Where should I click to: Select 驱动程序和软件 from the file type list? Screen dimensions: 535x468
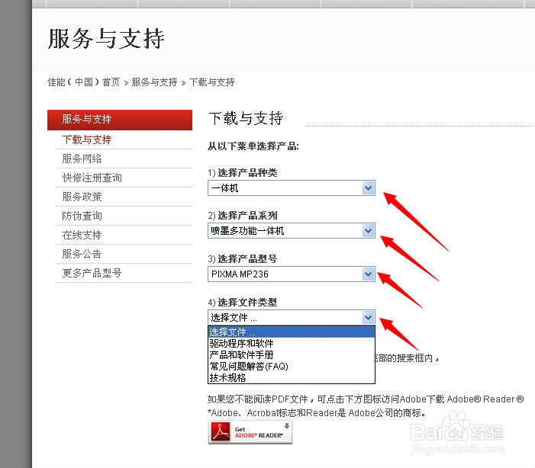click(x=292, y=343)
